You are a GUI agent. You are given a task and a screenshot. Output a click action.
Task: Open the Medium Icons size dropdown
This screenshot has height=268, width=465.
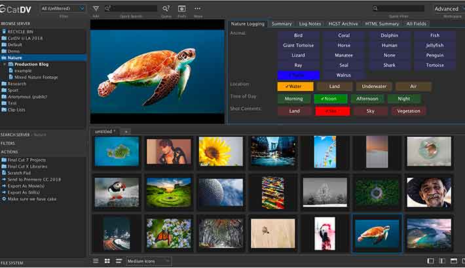click(x=148, y=261)
